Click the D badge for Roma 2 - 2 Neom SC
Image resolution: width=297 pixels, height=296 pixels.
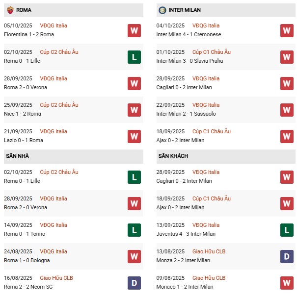point(134,283)
